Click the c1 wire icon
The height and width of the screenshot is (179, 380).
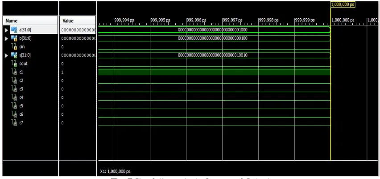14,72
